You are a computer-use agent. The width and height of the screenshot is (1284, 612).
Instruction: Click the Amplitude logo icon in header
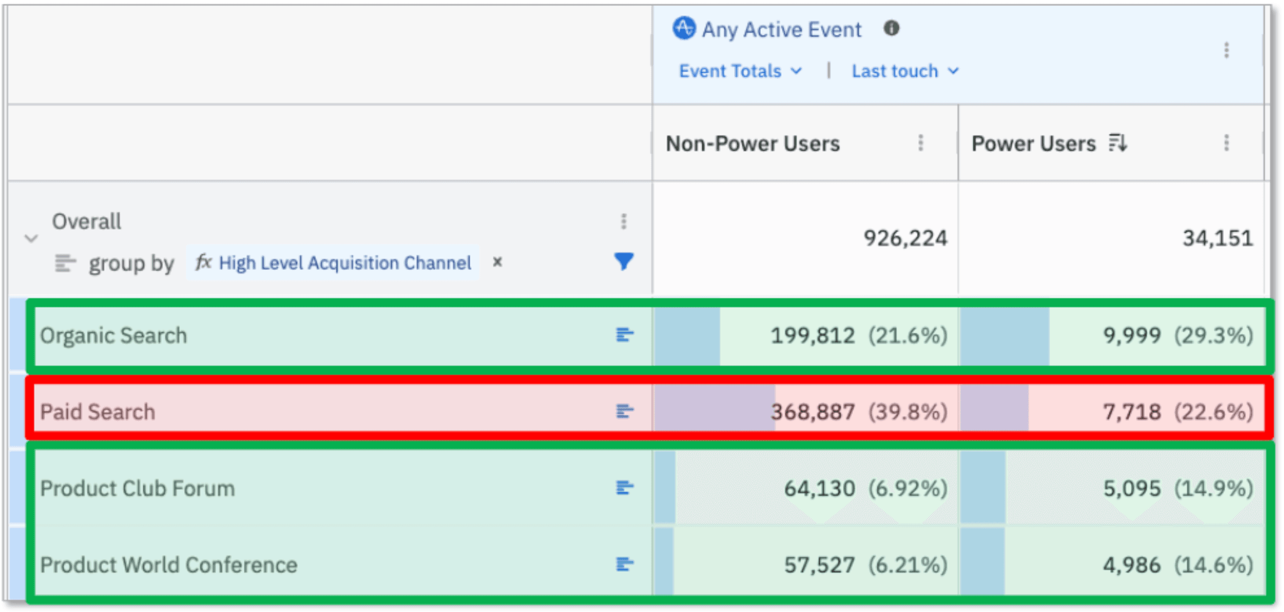(683, 28)
